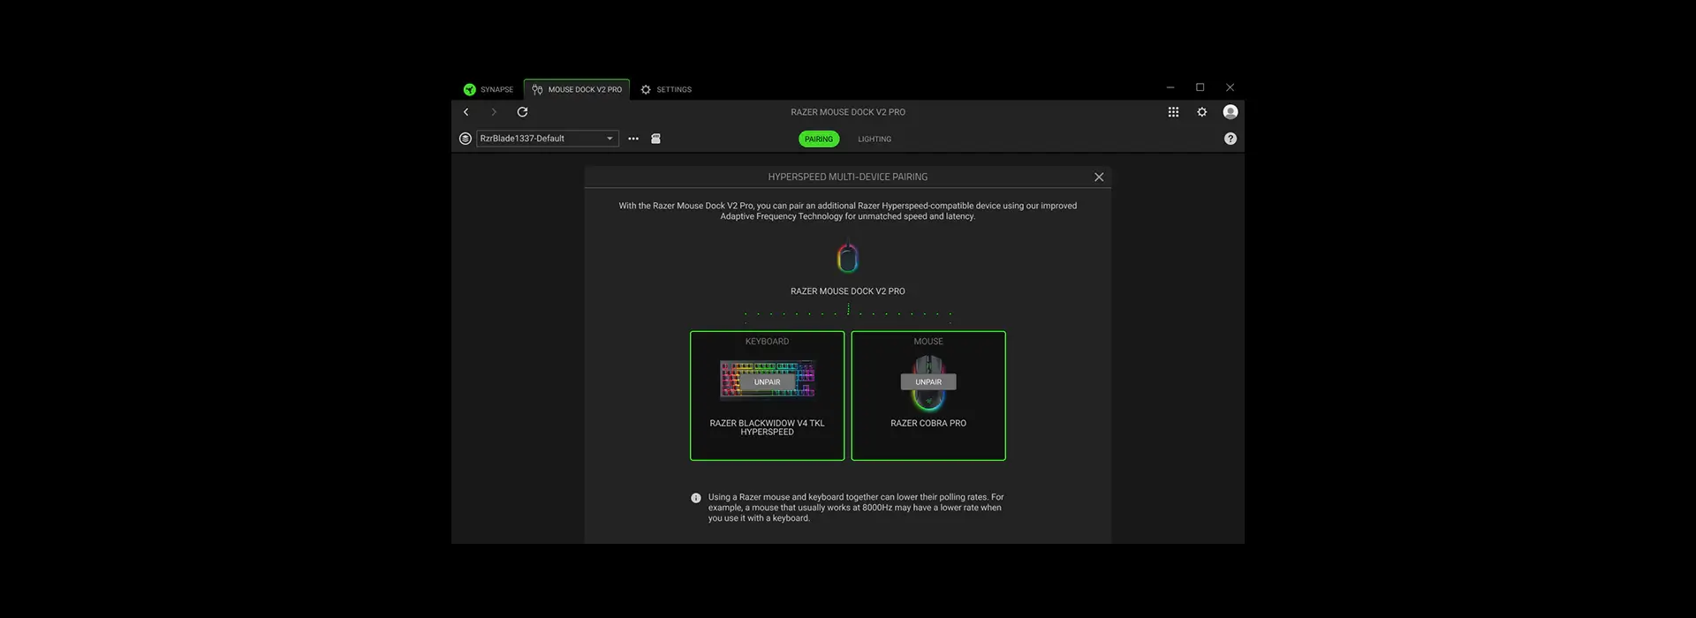Screen dimensions: 1696x618
Task: Unpair the Razer Cobra Pro mouse
Action: pos(928,382)
